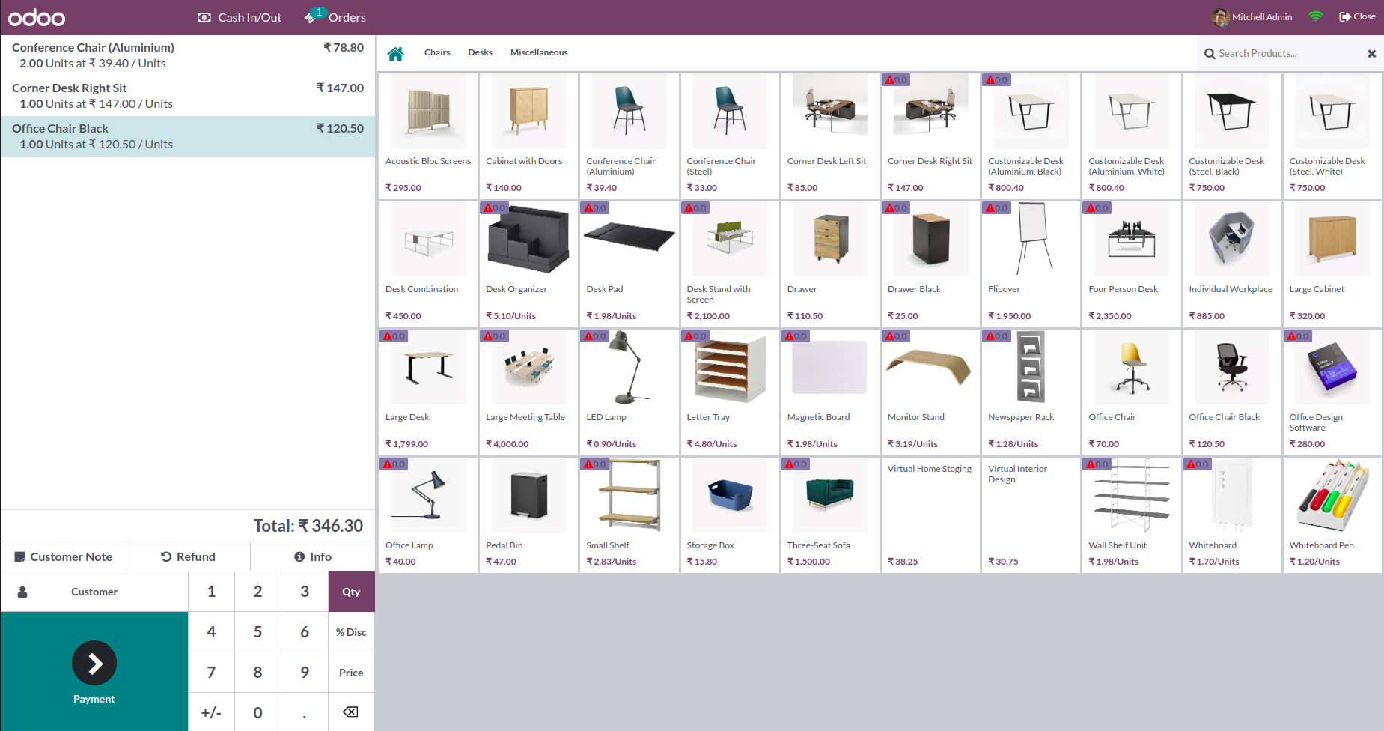The width and height of the screenshot is (1384, 731).
Task: Click the backspace key on numpad
Action: tap(350, 712)
